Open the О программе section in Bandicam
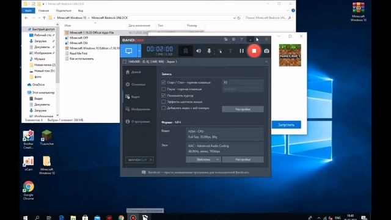Viewport: 391px width, 220px height. coord(138,122)
